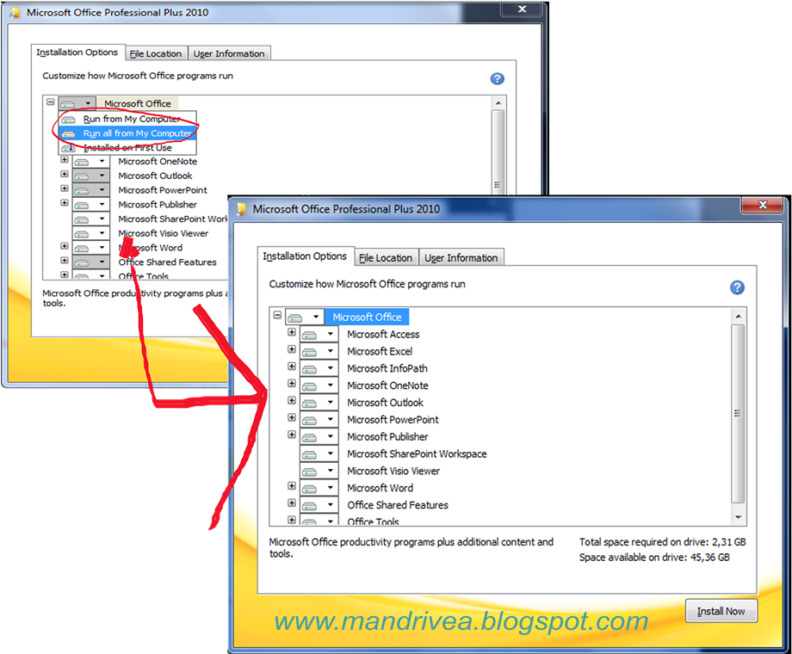Select Microsoft Access in feature tree
Screen dimensions: 792x654
coord(383,335)
